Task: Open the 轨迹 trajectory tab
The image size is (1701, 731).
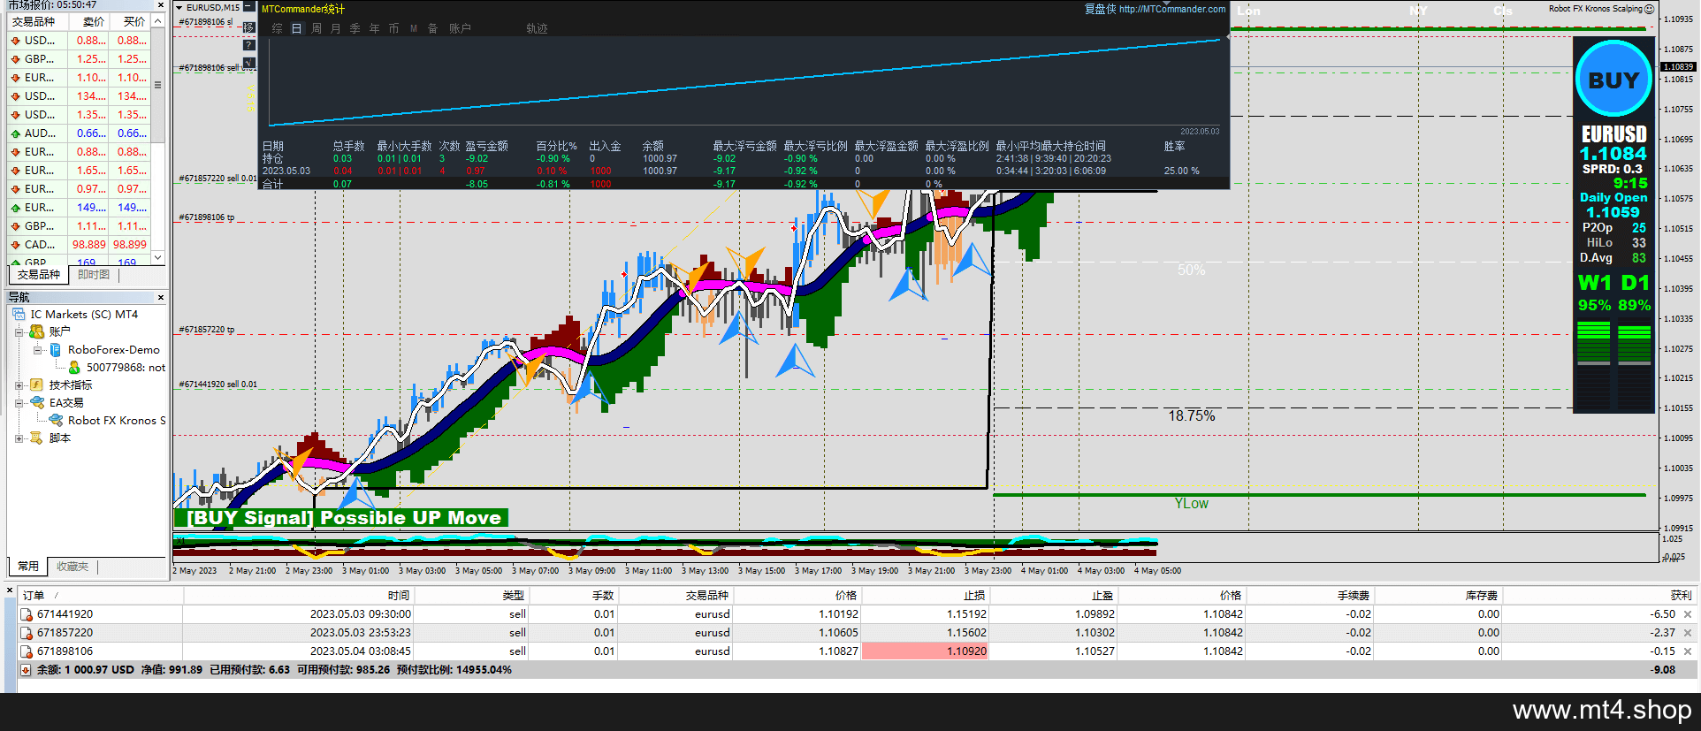Action: coord(537,28)
